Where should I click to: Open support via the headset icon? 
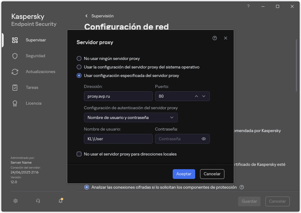coord(37,201)
